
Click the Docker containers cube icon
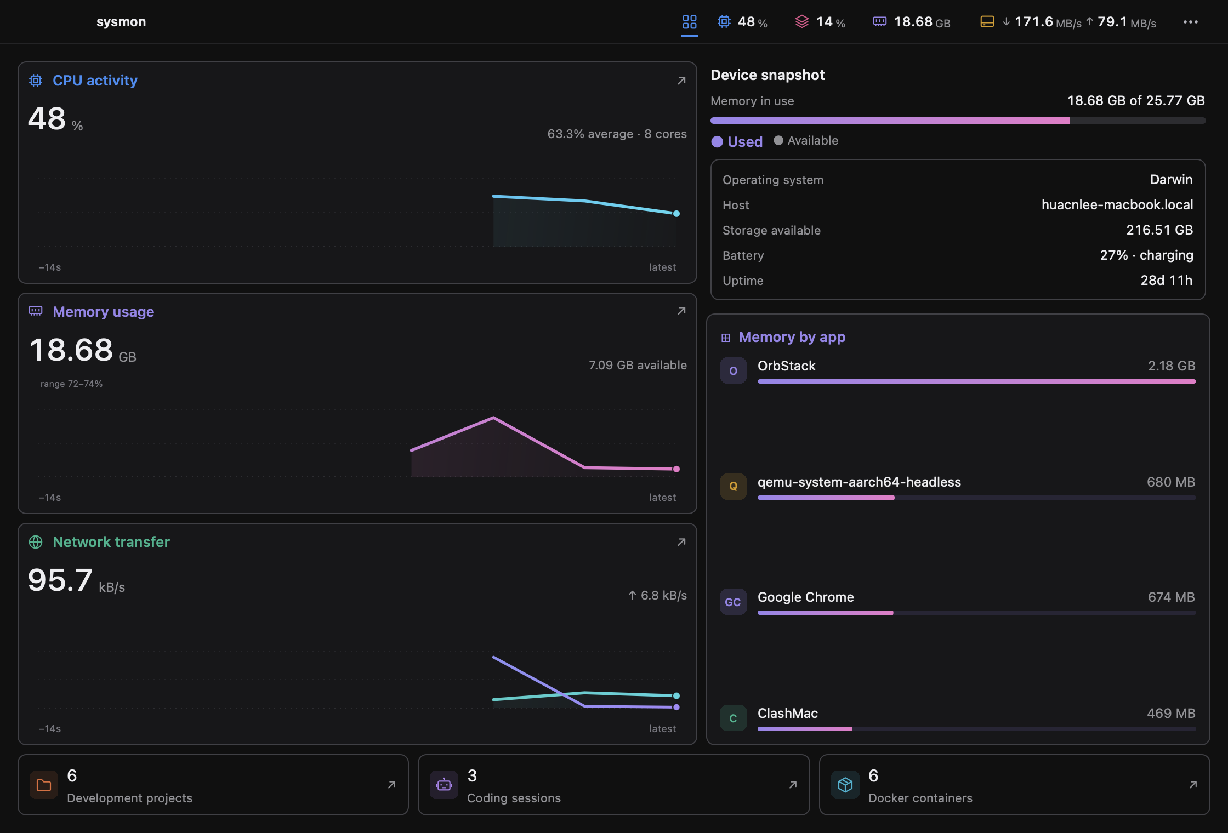click(x=845, y=785)
